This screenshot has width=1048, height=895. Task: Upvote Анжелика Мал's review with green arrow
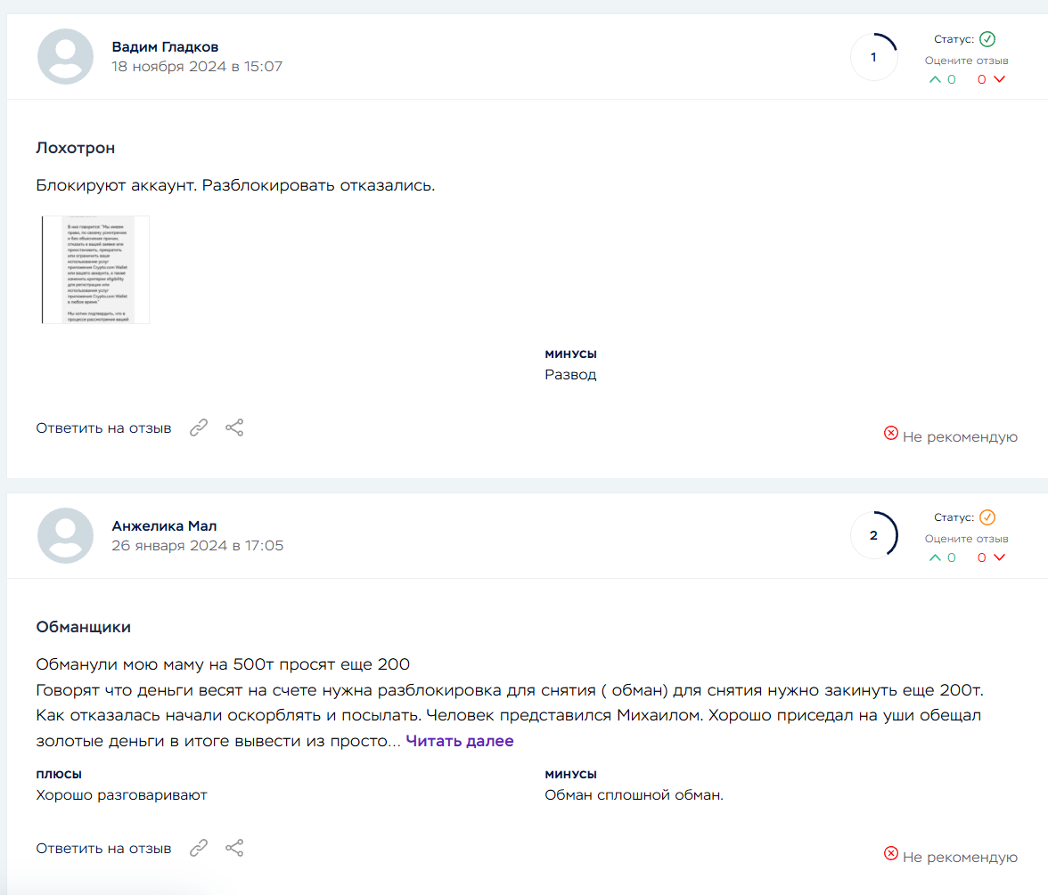(x=935, y=557)
